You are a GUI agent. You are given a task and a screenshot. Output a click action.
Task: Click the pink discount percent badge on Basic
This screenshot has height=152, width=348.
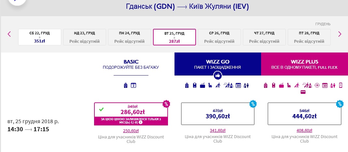[x=166, y=104]
